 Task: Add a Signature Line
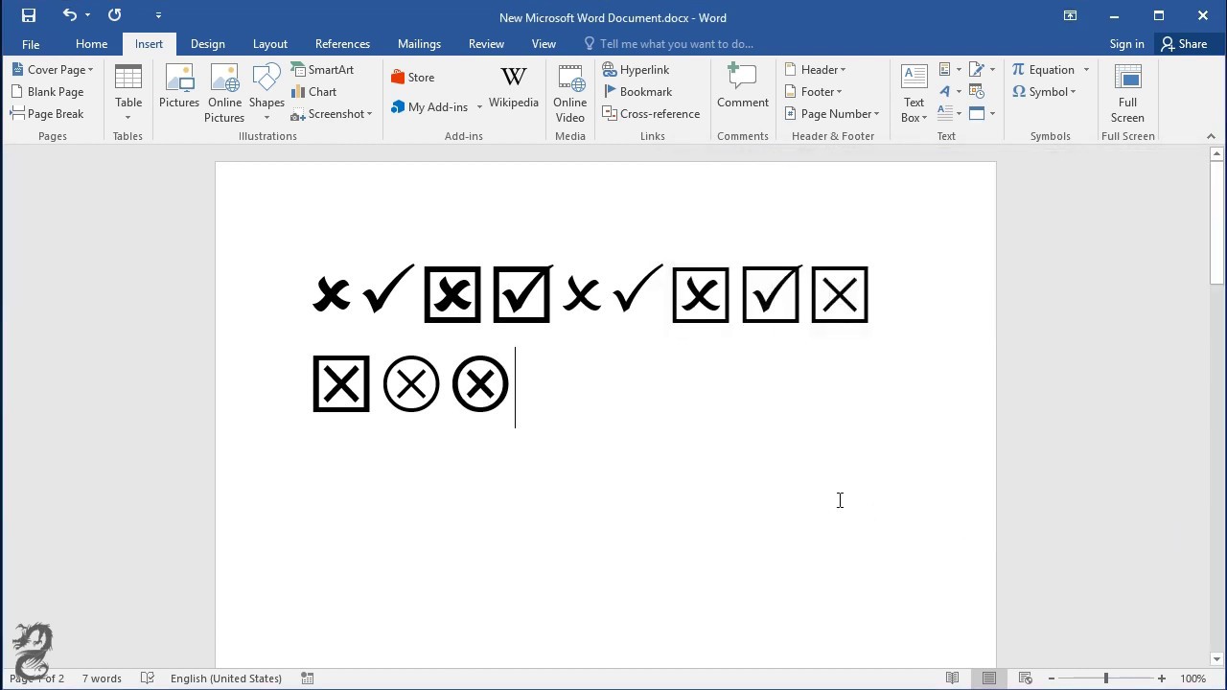coord(983,70)
